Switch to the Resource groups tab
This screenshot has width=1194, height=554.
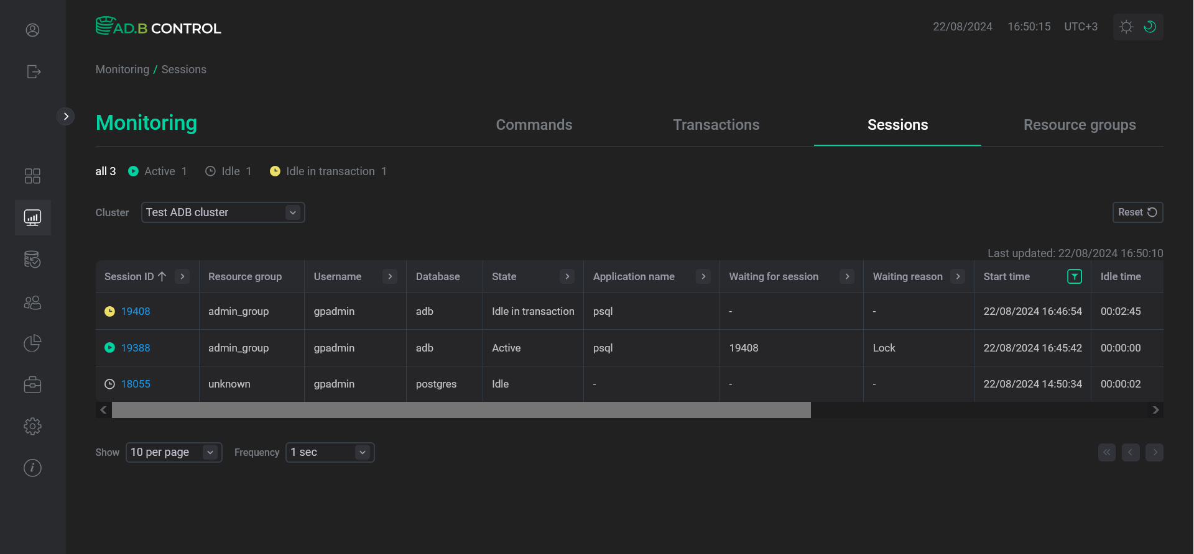click(x=1079, y=125)
